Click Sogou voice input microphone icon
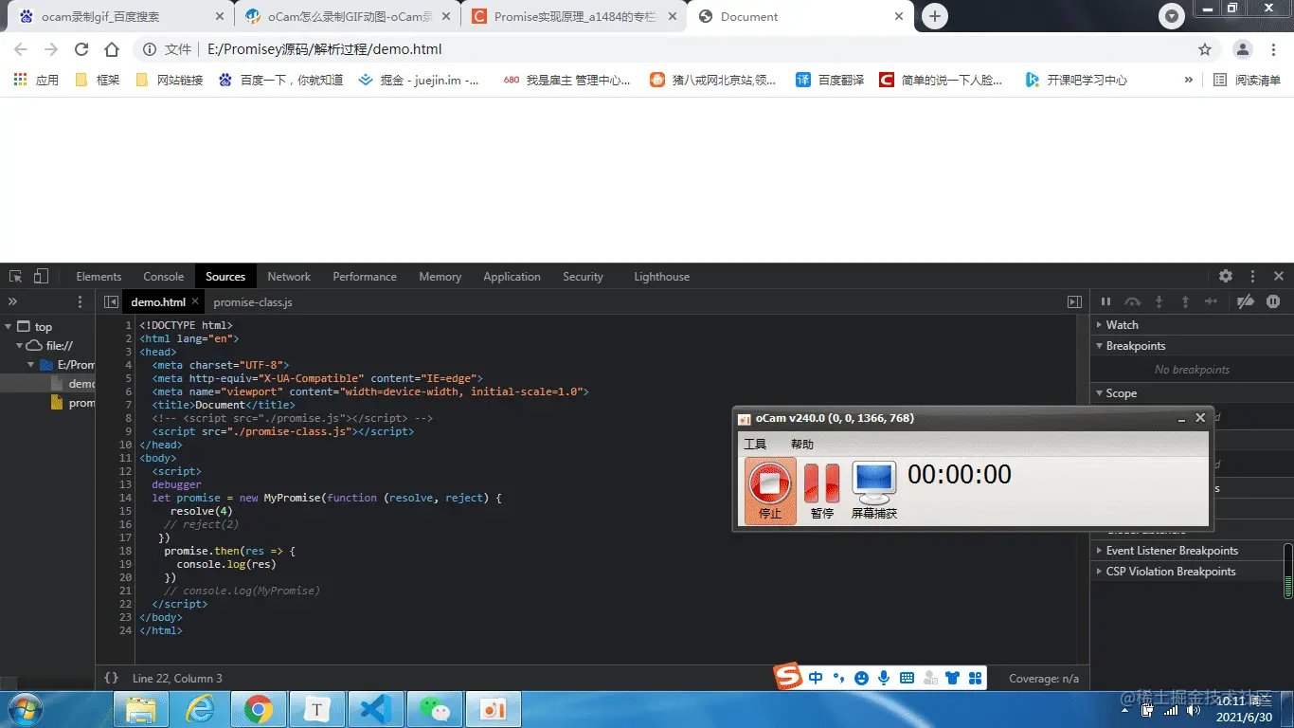This screenshot has height=728, width=1294. click(884, 678)
